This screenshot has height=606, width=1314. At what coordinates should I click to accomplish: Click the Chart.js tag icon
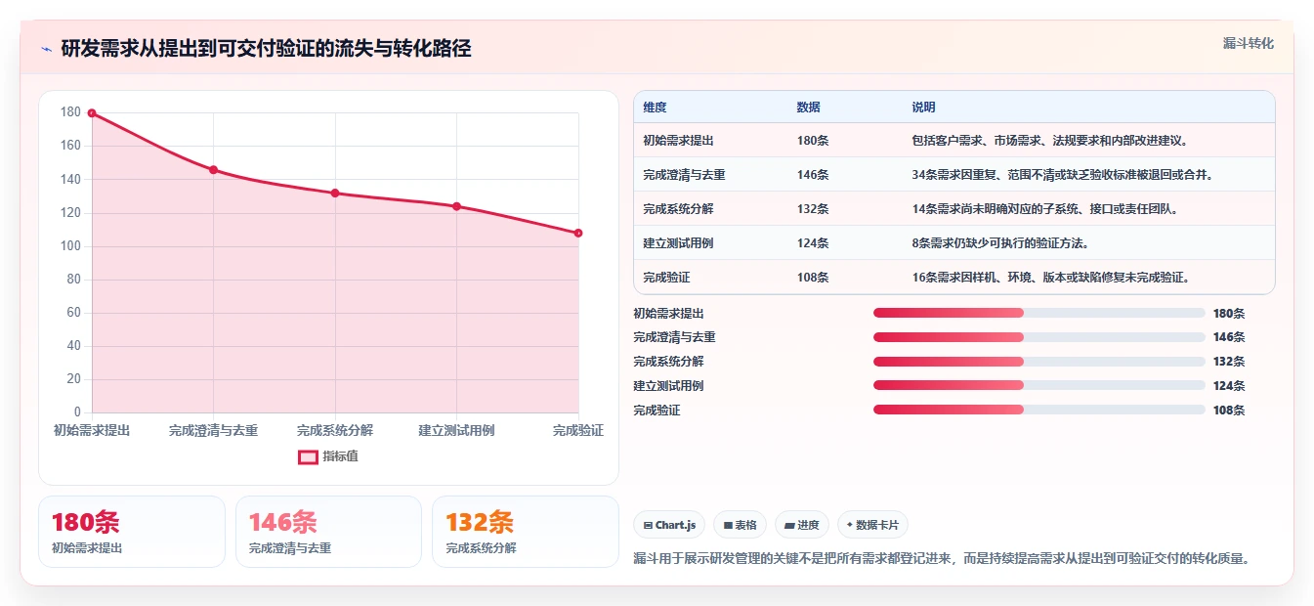click(x=648, y=526)
